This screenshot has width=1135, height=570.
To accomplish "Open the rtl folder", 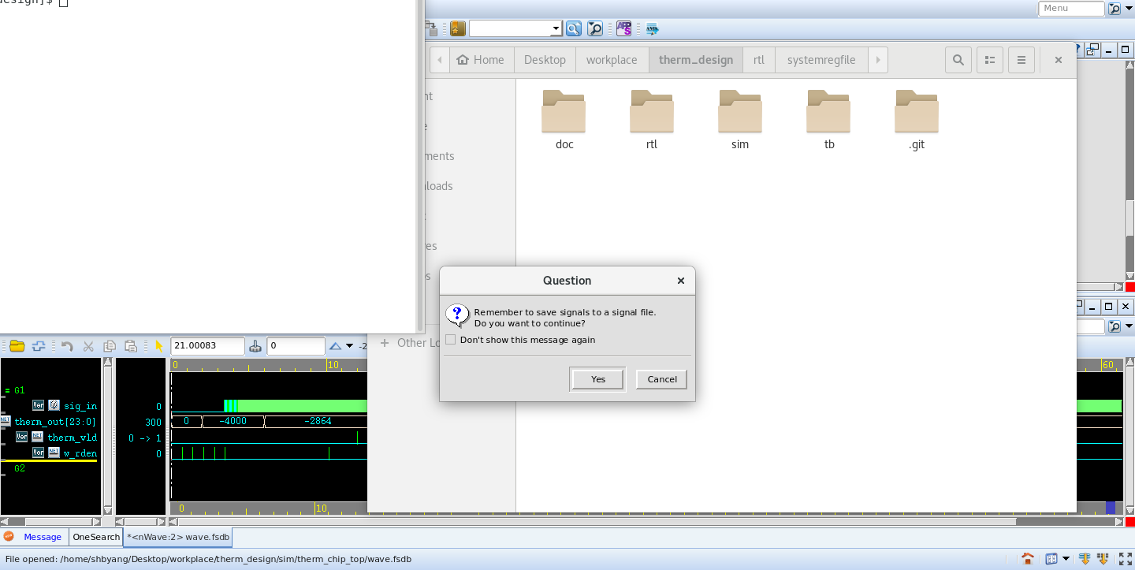I will point(651,120).
